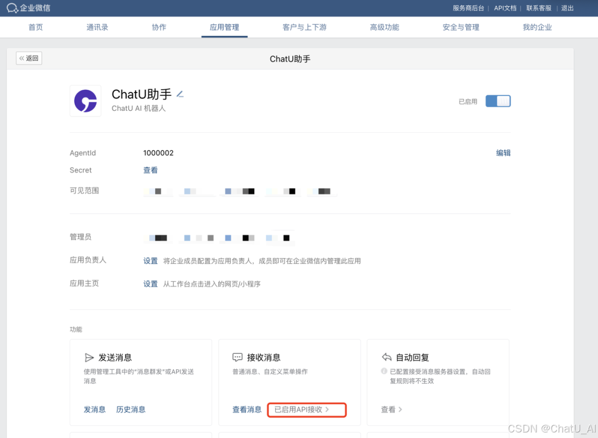Click the ChatU助手 app avatar
598x438 pixels.
tap(85, 101)
